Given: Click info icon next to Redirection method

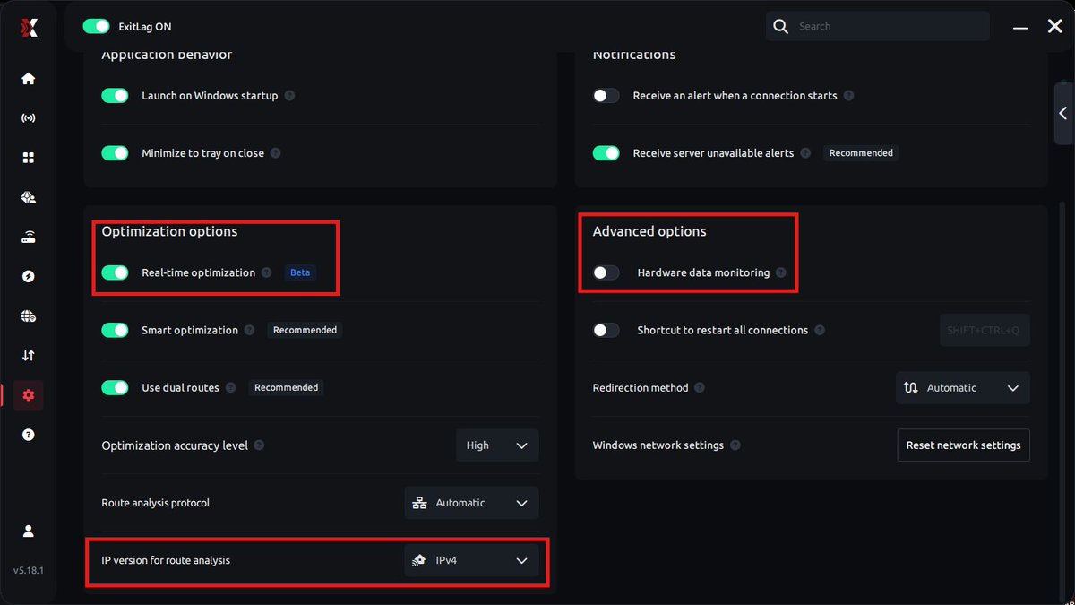Looking at the screenshot, I should pos(700,388).
